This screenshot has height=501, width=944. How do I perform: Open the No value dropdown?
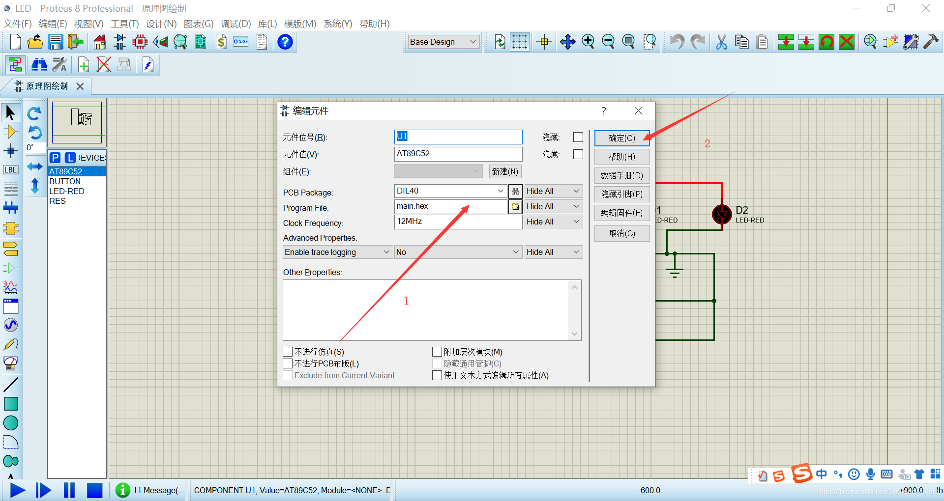click(458, 252)
